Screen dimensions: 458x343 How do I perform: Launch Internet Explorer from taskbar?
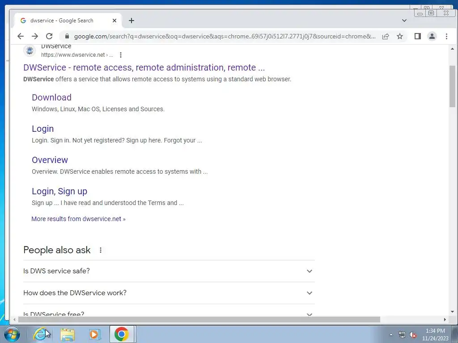pos(41,334)
